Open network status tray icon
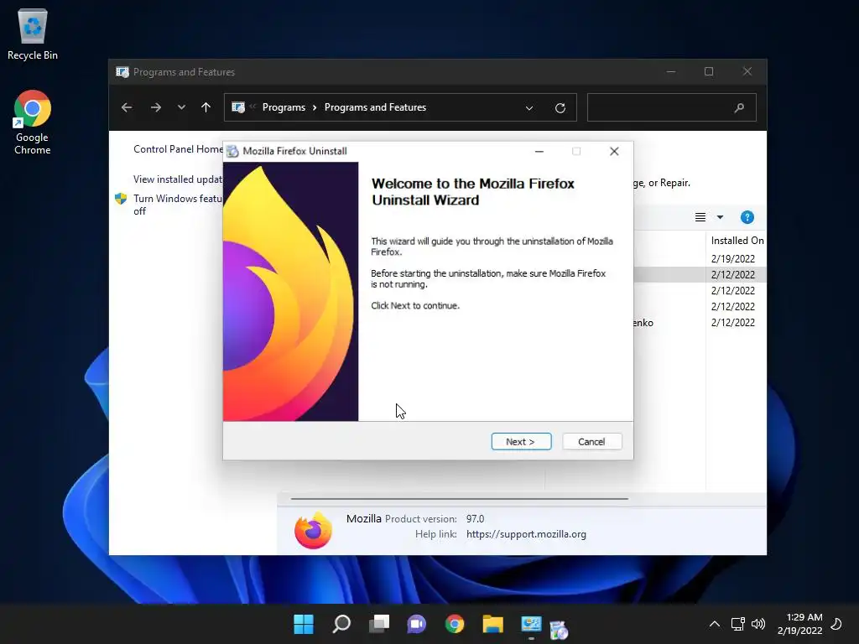 click(x=738, y=624)
